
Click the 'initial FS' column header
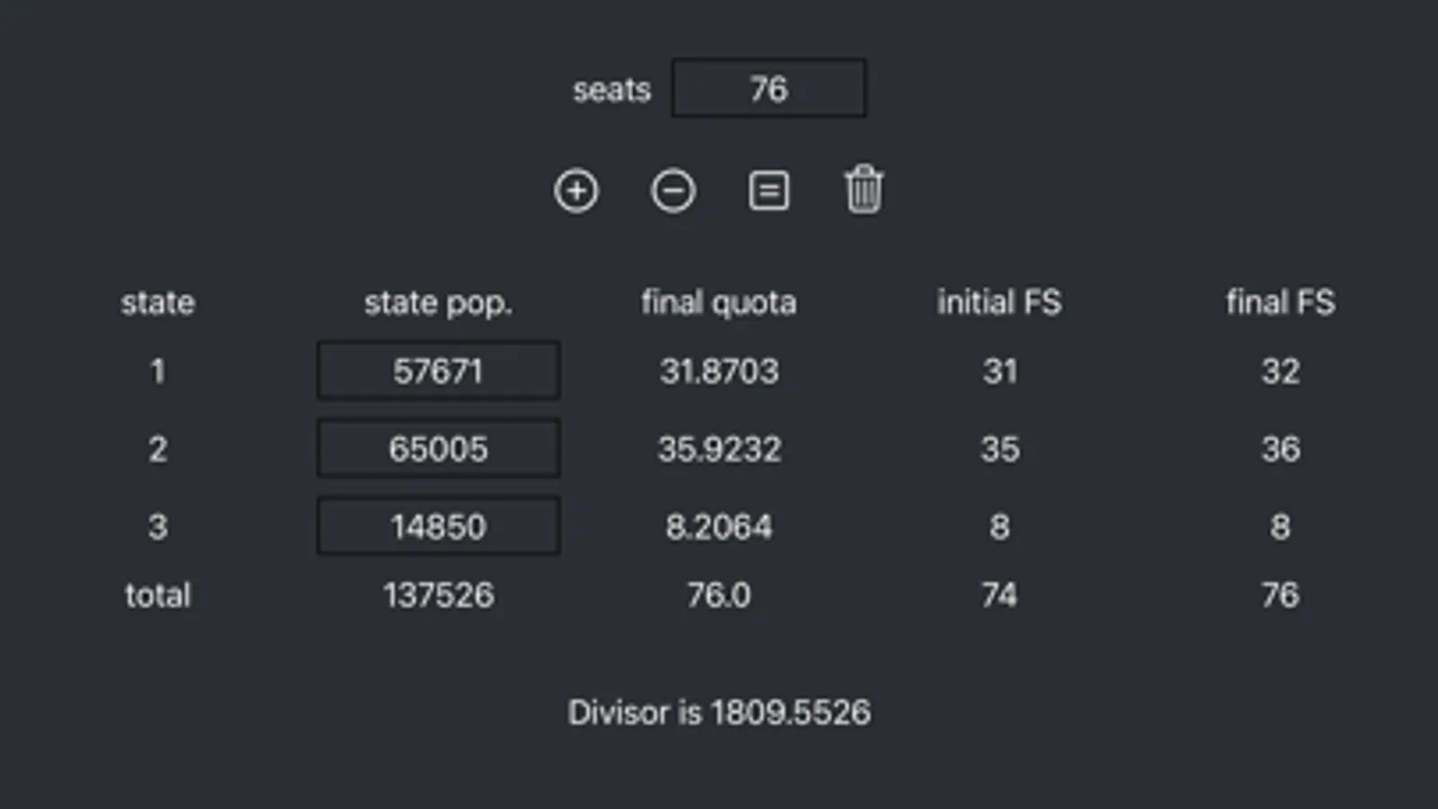point(999,303)
